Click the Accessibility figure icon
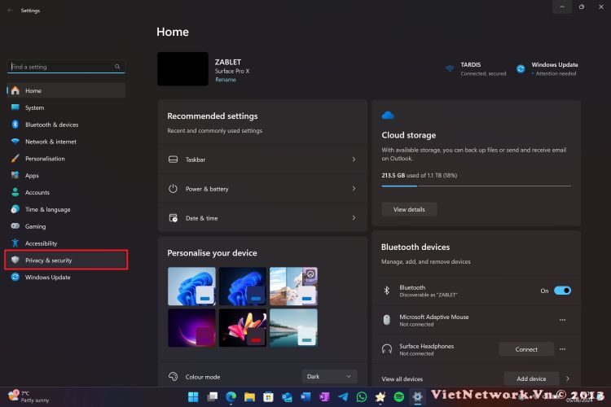611x407 pixels. (15, 243)
